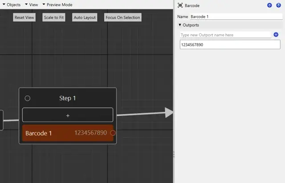The width and height of the screenshot is (285, 183).
Task: Add object with Step 1 plus button
Action: click(x=68, y=115)
